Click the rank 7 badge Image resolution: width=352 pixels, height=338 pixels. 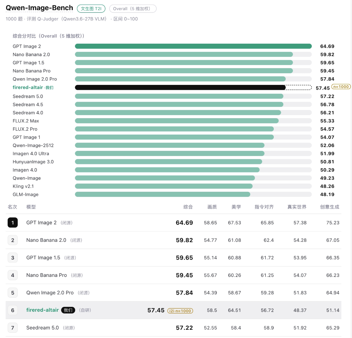(x=13, y=328)
